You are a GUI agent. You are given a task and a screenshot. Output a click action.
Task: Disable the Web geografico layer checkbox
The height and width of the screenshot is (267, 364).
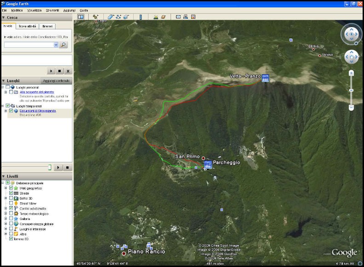click(x=11, y=188)
